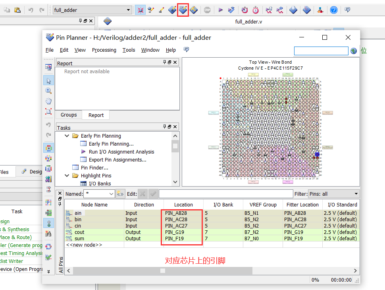Select the Hand pan tool in Pin Planner
This screenshot has height=290, width=385.
pyautogui.click(x=48, y=101)
